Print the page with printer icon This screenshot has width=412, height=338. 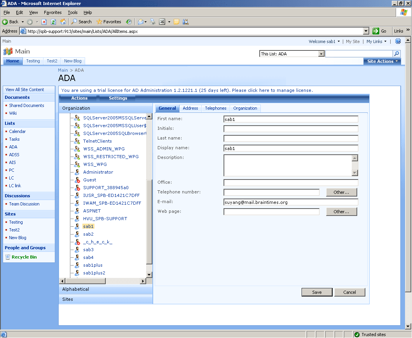(x=153, y=22)
